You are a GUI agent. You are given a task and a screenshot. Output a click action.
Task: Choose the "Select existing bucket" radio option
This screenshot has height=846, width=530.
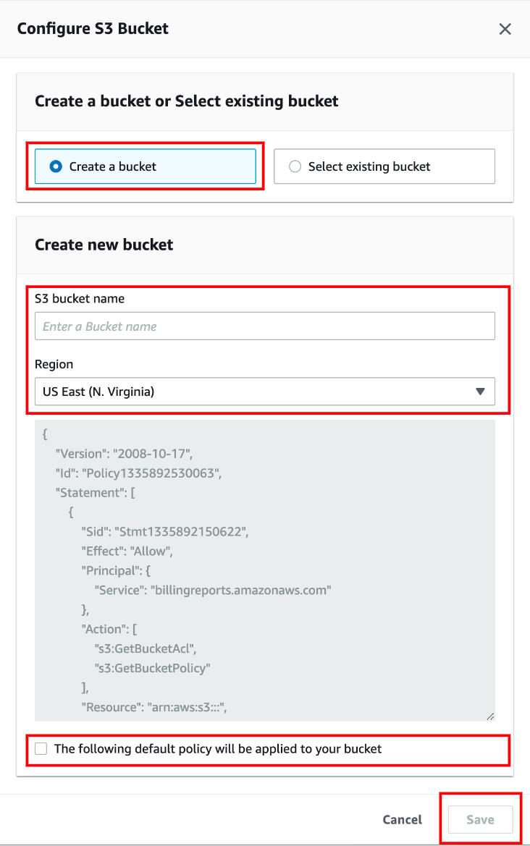pyautogui.click(x=295, y=166)
